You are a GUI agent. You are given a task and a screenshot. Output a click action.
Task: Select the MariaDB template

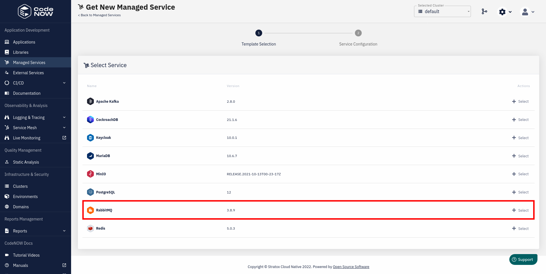[x=520, y=156]
